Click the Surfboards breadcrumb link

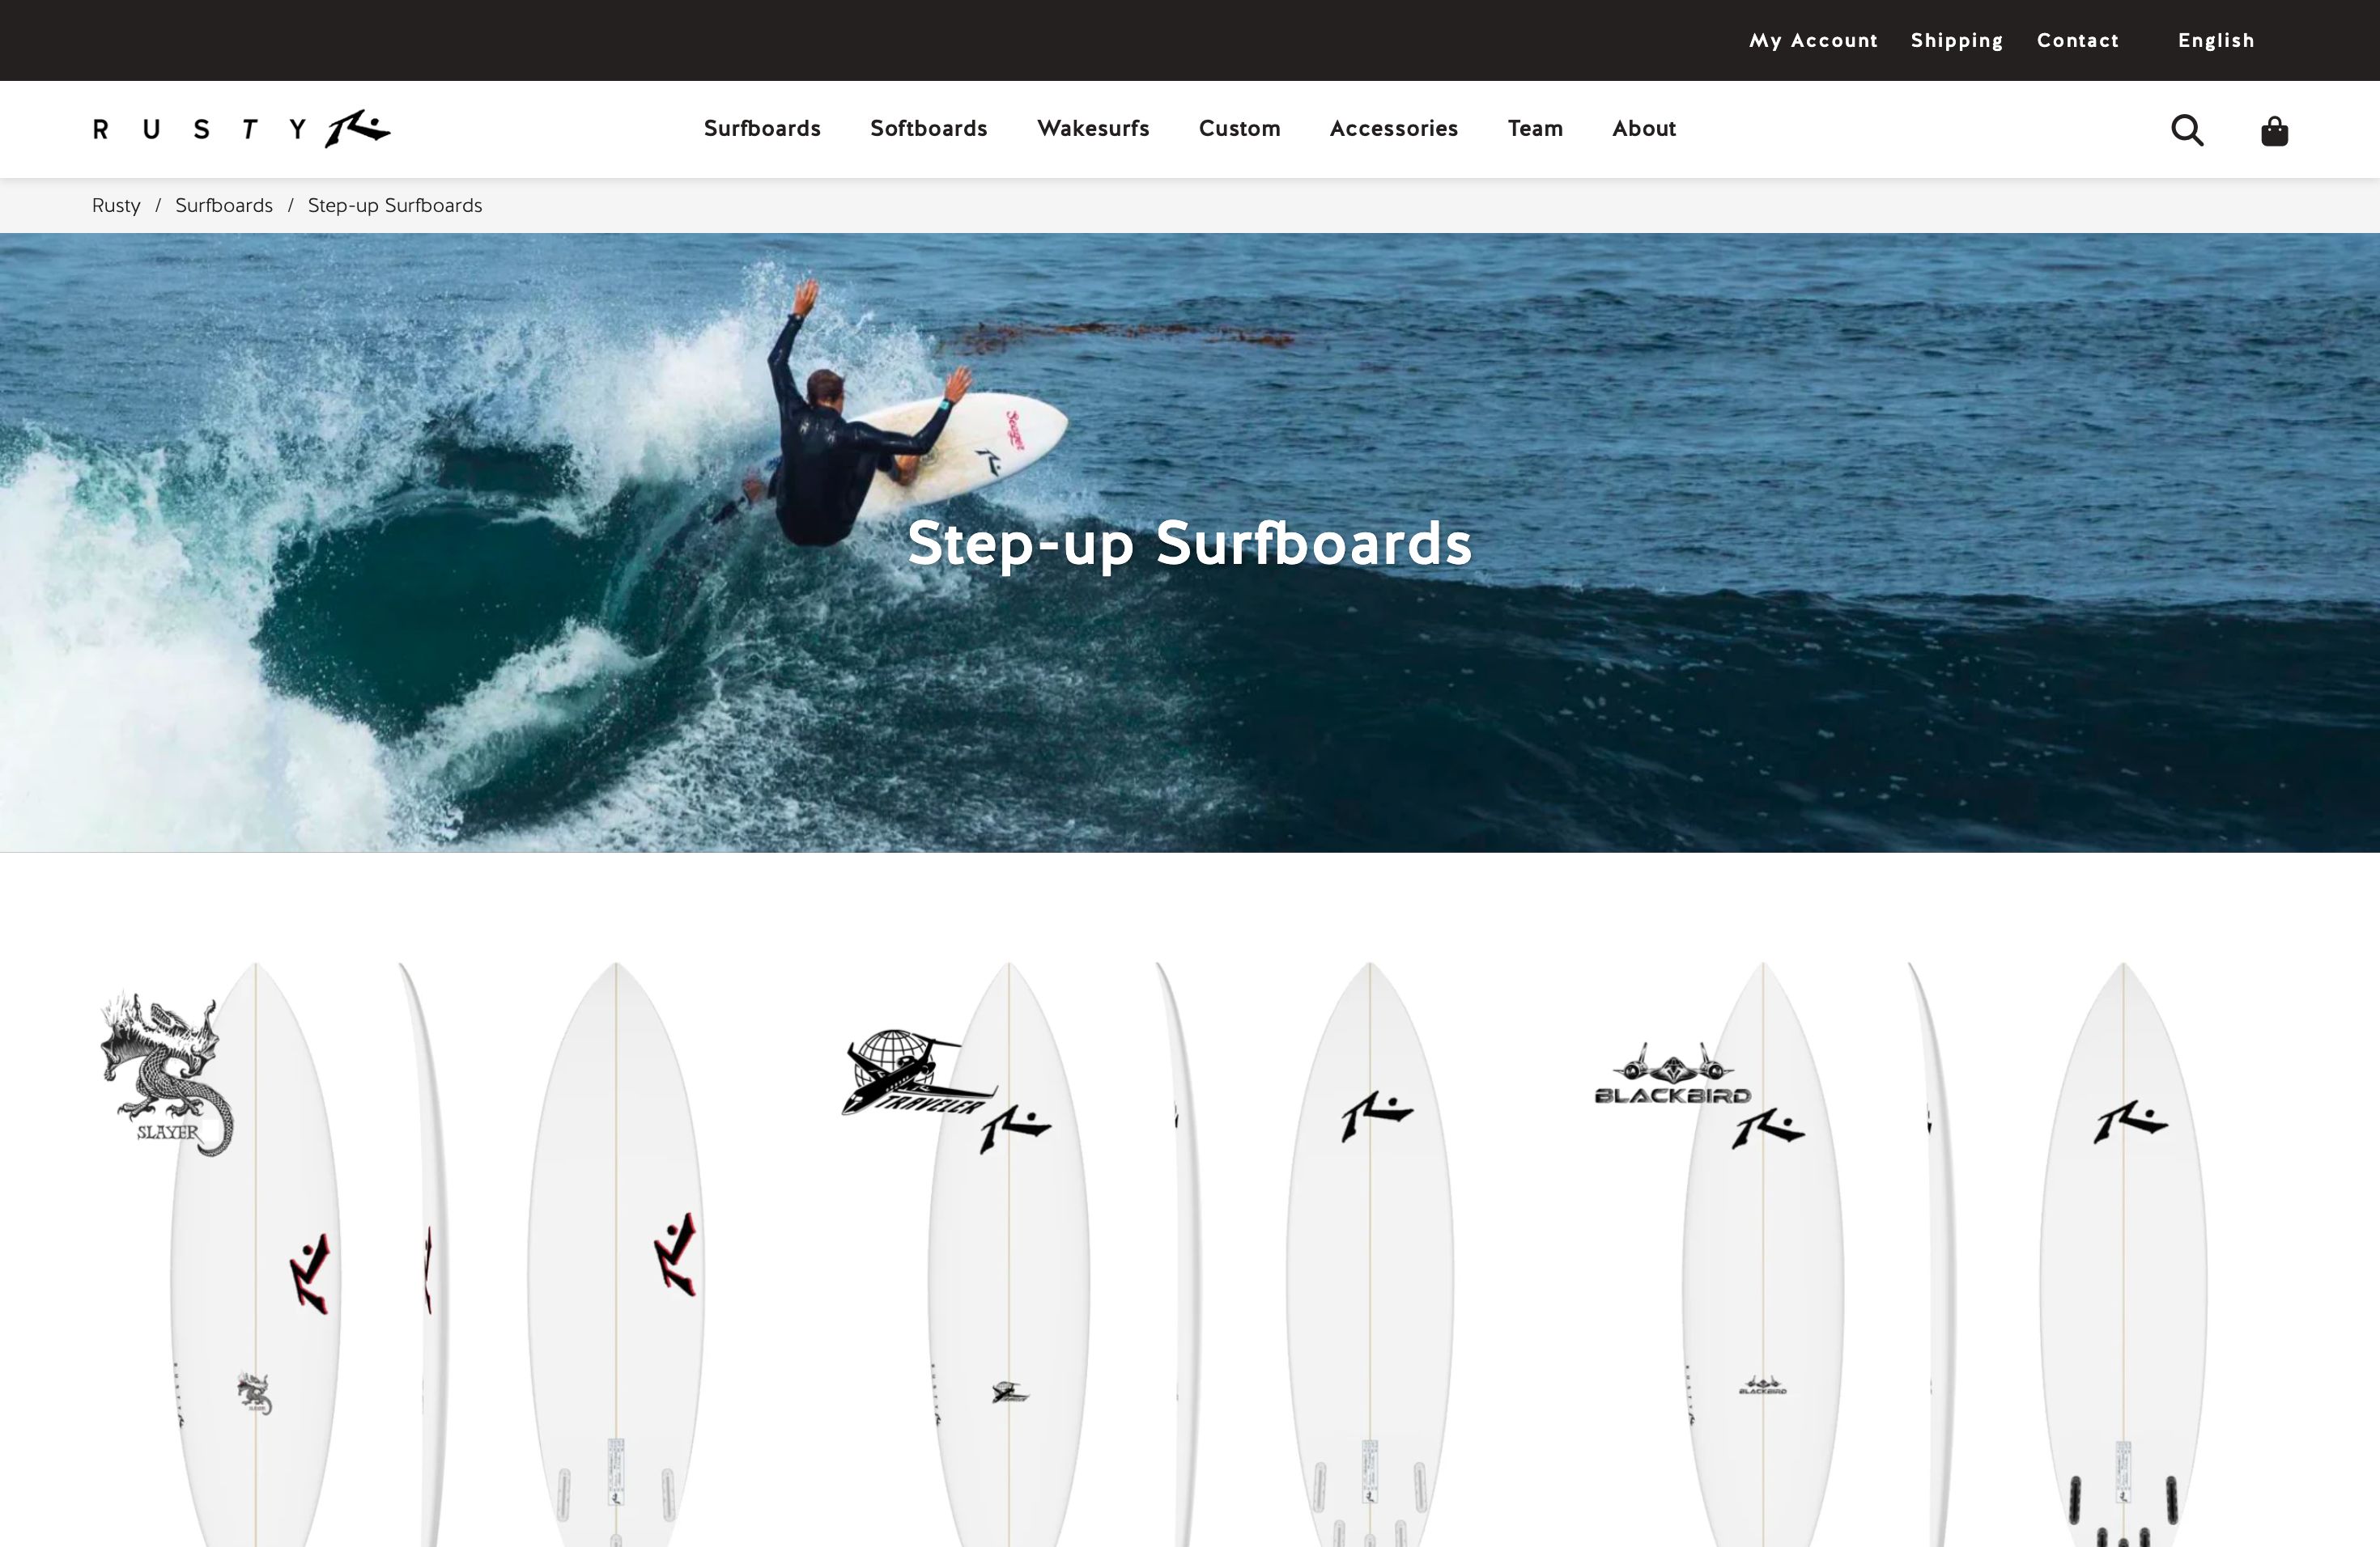click(223, 205)
